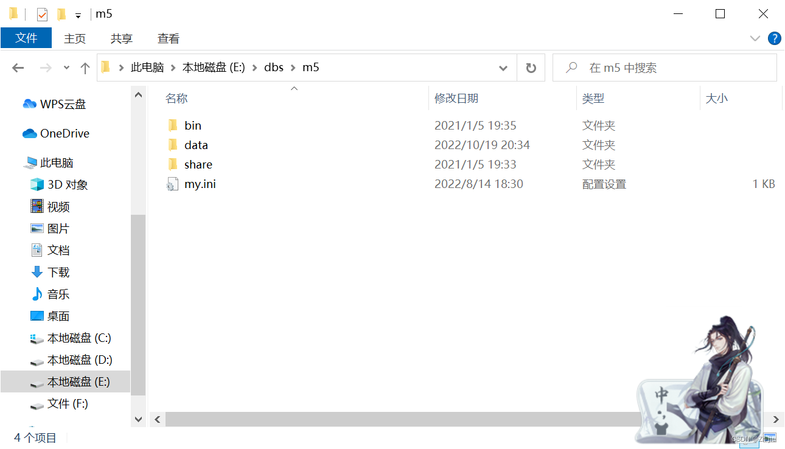The height and width of the screenshot is (449, 785).
Task: Go forward with the right arrow
Action: click(x=46, y=68)
